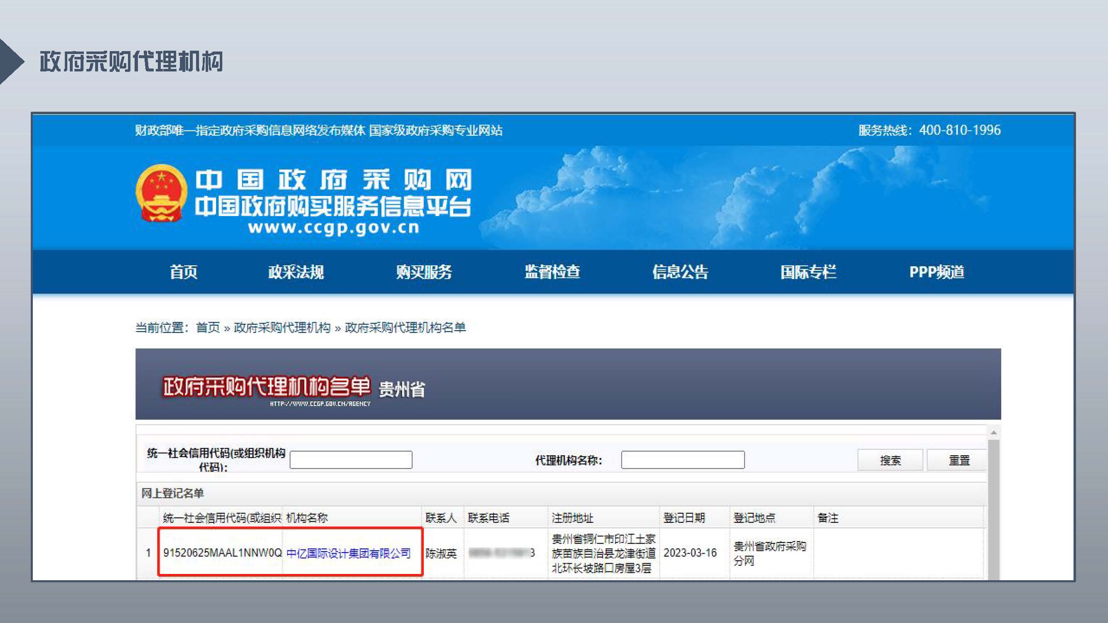Select the credit code 91520625MAAL1NNW0Q

tap(222, 552)
